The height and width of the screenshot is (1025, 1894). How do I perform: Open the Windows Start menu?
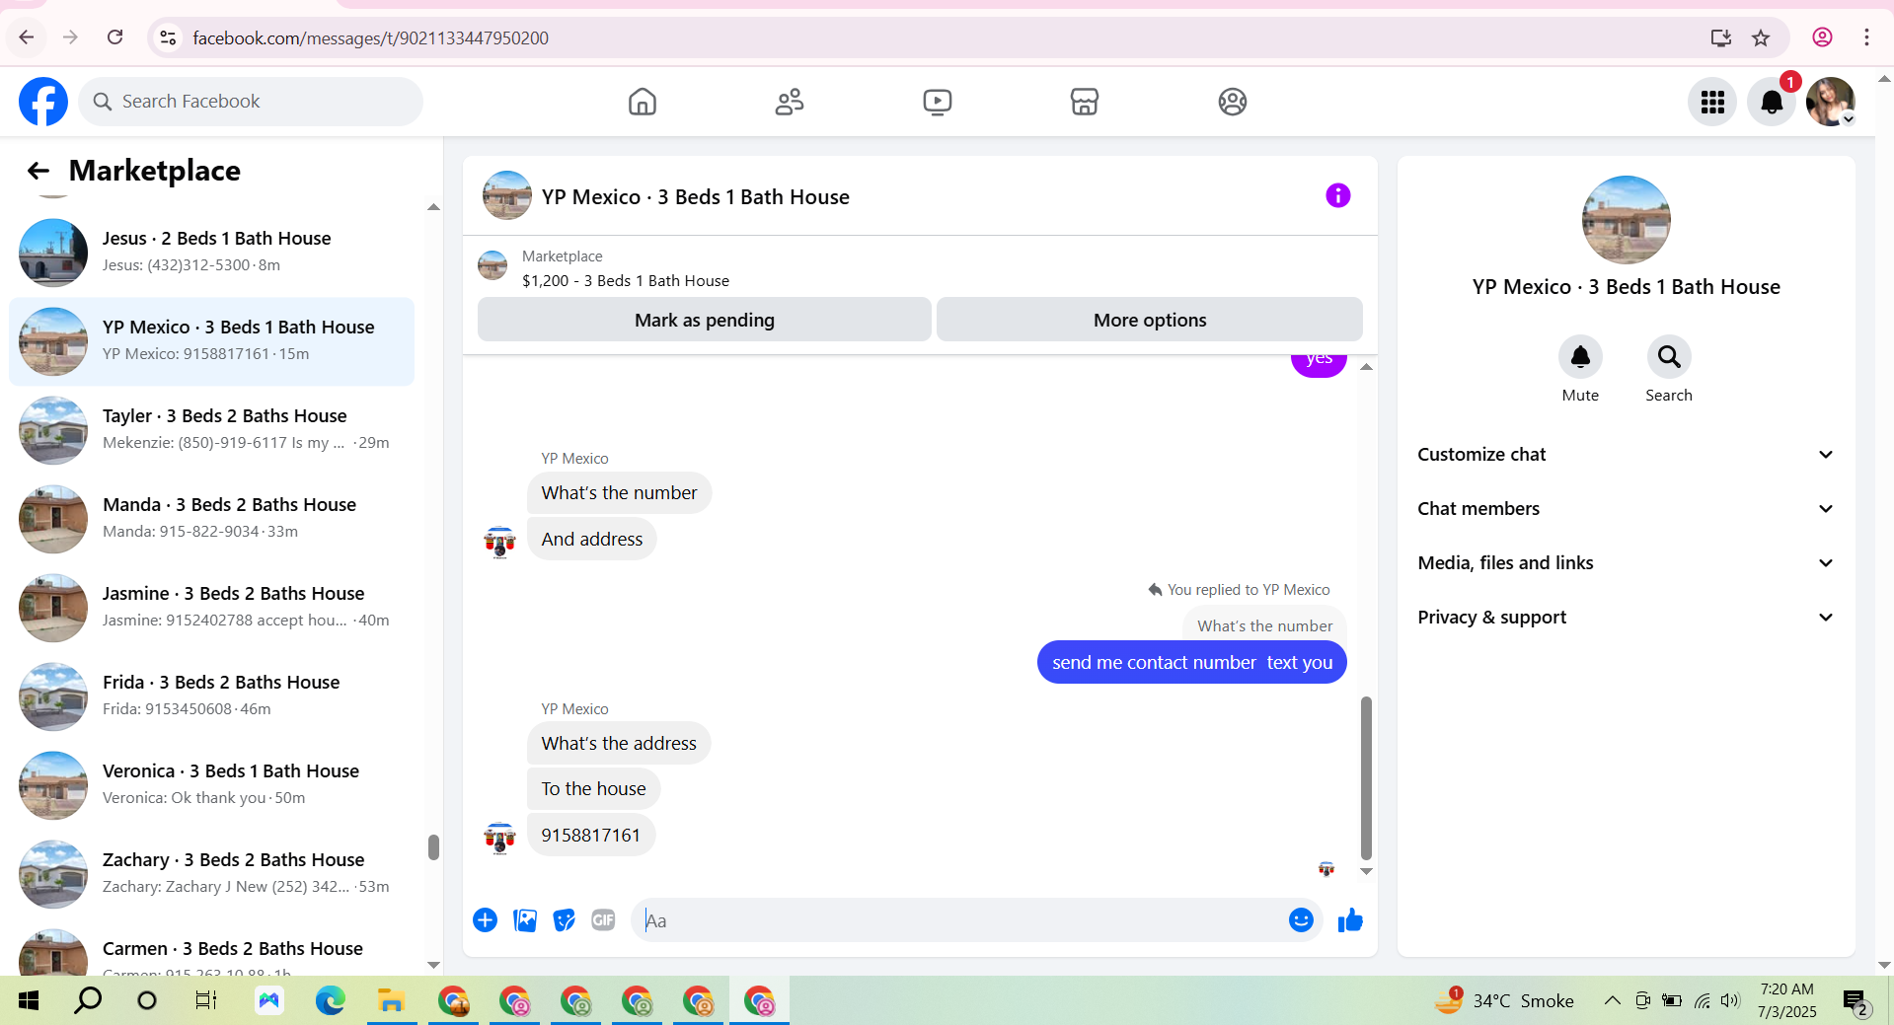tap(29, 1001)
